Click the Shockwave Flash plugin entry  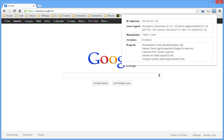coord(163,45)
